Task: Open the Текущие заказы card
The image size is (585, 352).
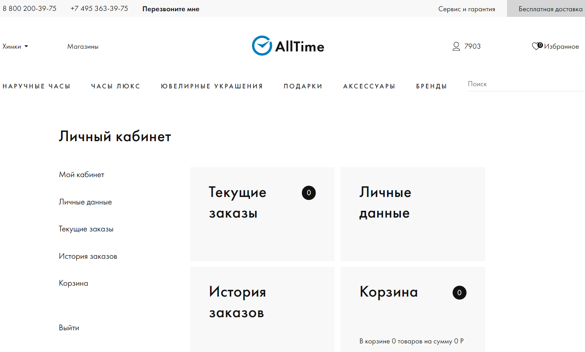Action: [262, 214]
